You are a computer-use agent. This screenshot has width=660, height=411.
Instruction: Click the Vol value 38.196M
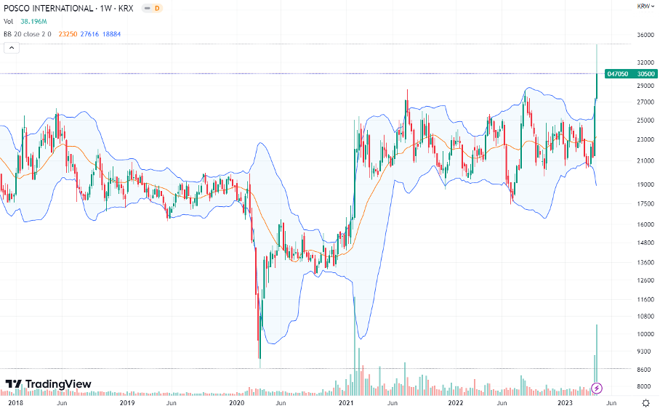coord(34,21)
